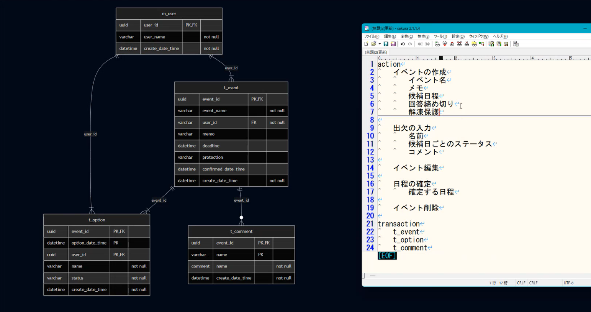Click the purple Save As floppy icon

point(393,44)
